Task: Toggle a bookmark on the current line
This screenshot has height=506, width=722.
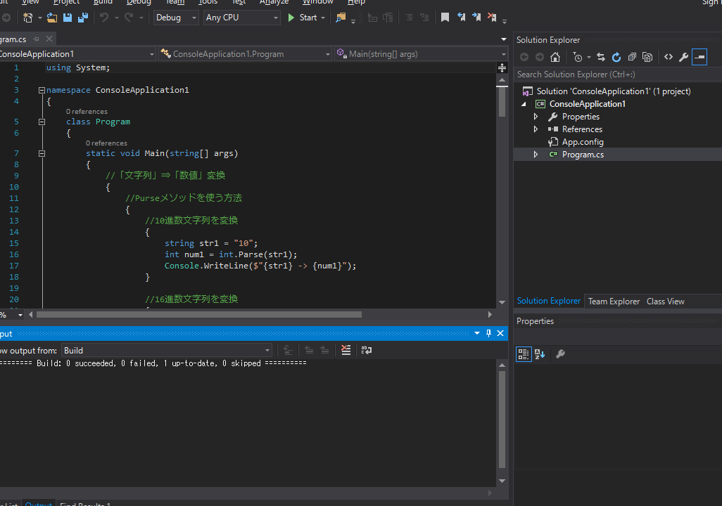Action: (445, 17)
